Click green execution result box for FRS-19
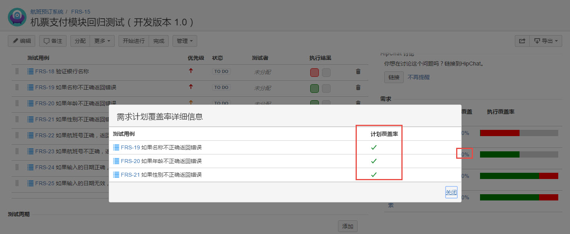 coord(315,89)
